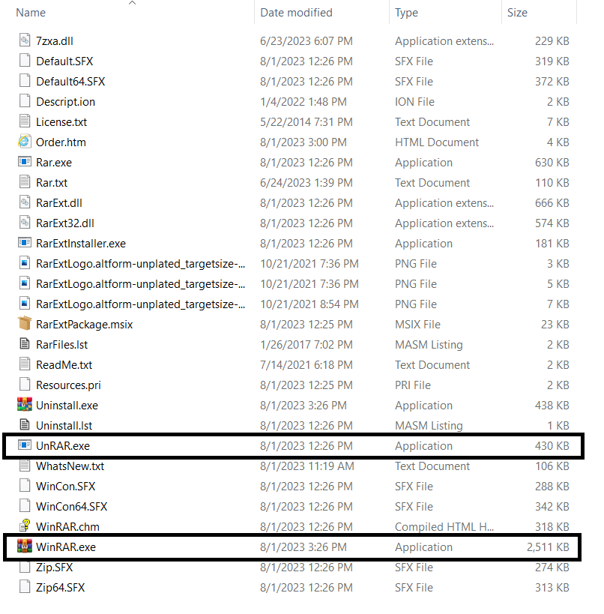Click the HTML Document type cell
This screenshot has width=604, height=614.
tap(437, 142)
